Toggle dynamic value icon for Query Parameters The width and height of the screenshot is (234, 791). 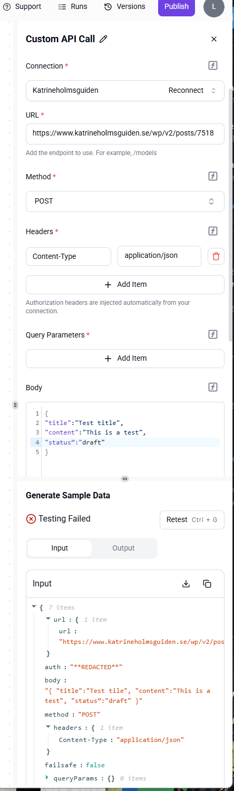pyautogui.click(x=213, y=334)
